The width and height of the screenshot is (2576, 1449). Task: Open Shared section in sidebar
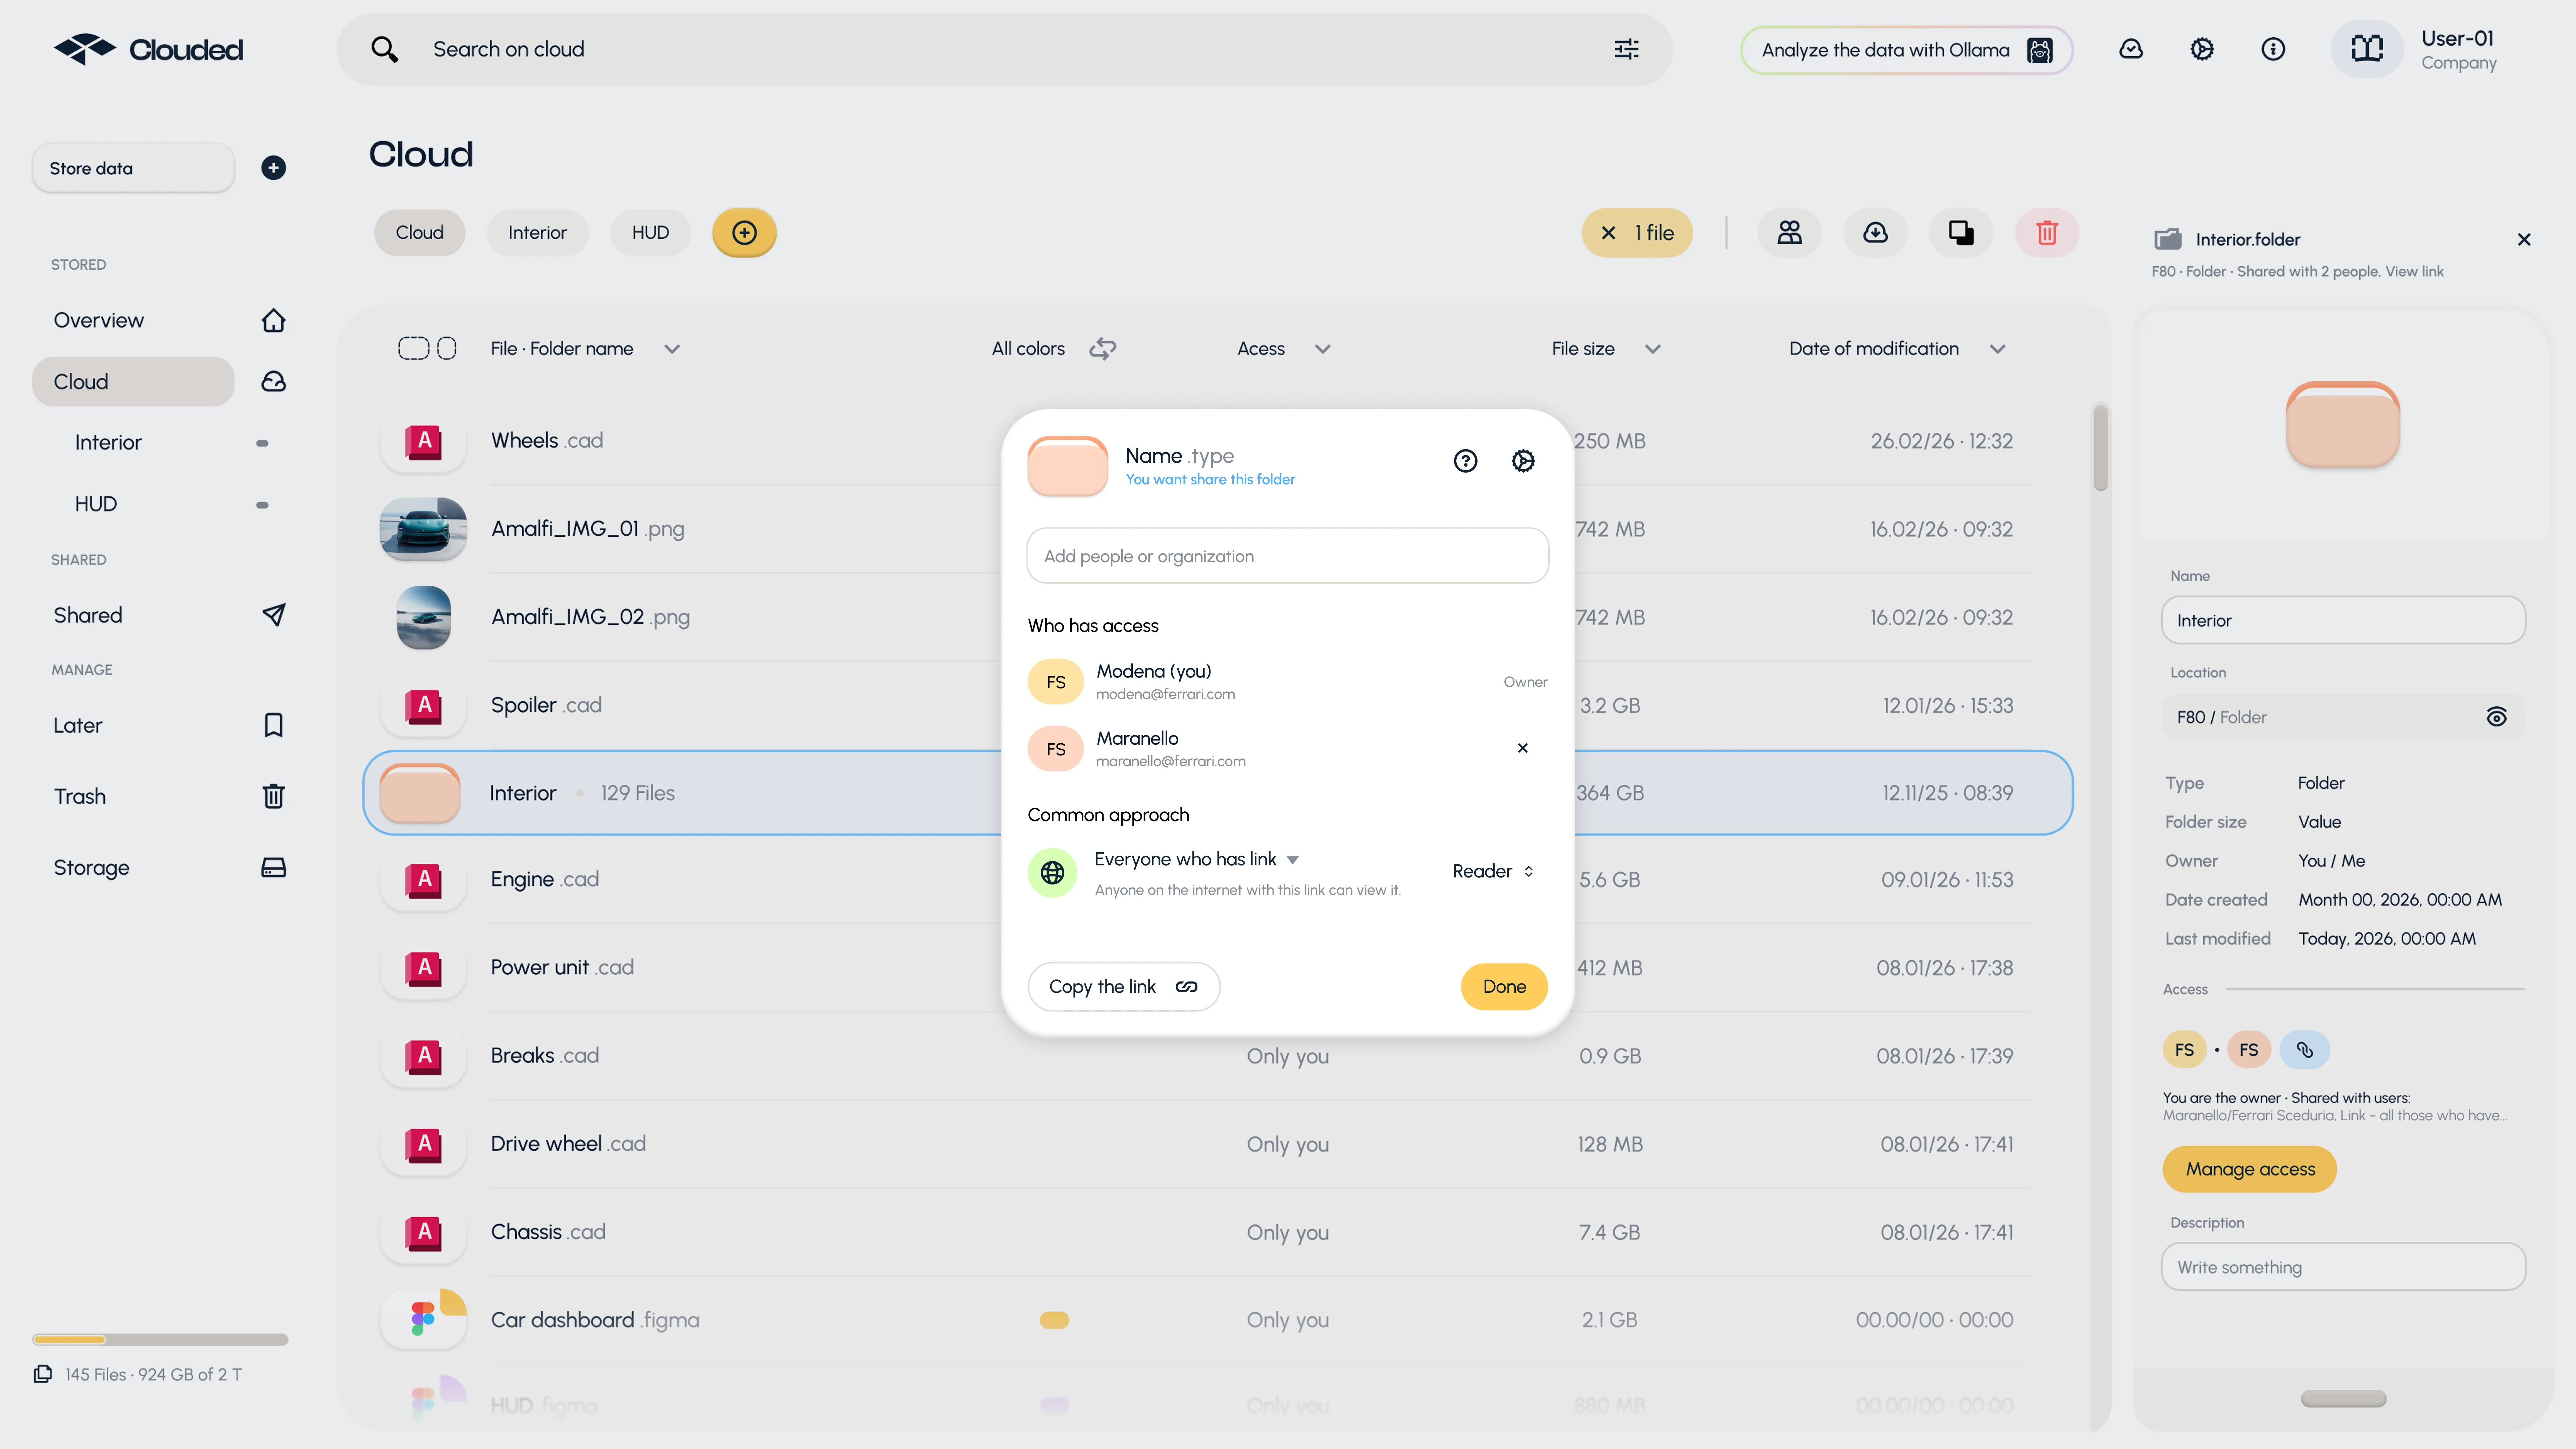[88, 615]
